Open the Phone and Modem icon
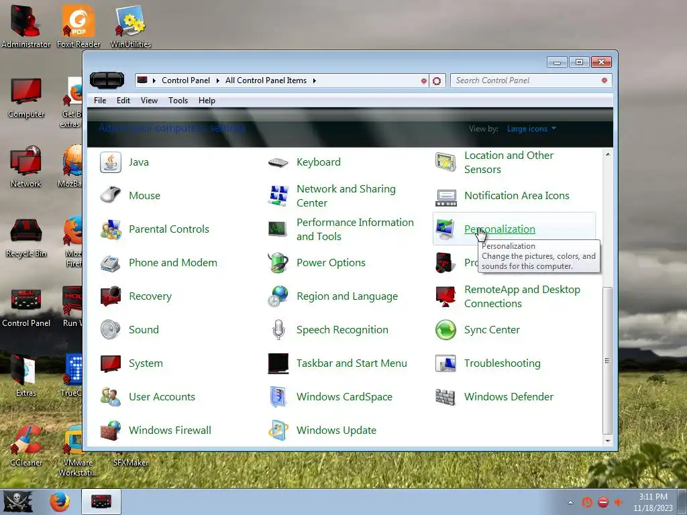Image resolution: width=687 pixels, height=515 pixels. [111, 263]
